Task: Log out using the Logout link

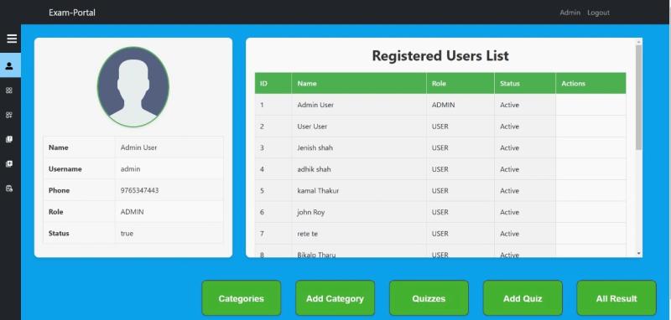Action: tap(598, 13)
